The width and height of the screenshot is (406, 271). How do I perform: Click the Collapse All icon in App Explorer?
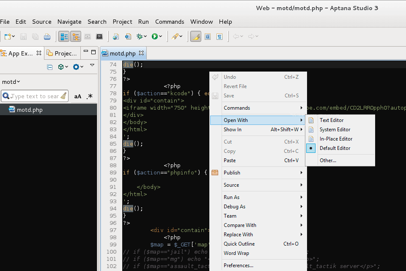pos(50,67)
